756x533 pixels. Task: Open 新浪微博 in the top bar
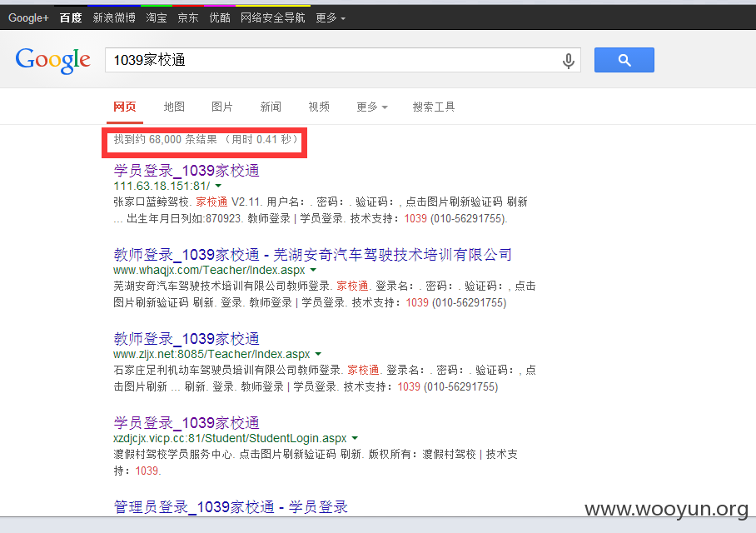(x=114, y=17)
